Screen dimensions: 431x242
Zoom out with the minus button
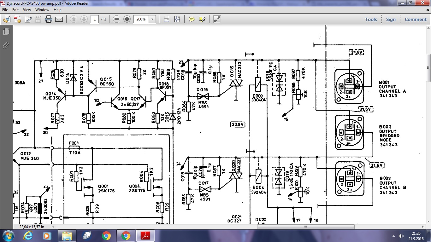click(x=116, y=19)
